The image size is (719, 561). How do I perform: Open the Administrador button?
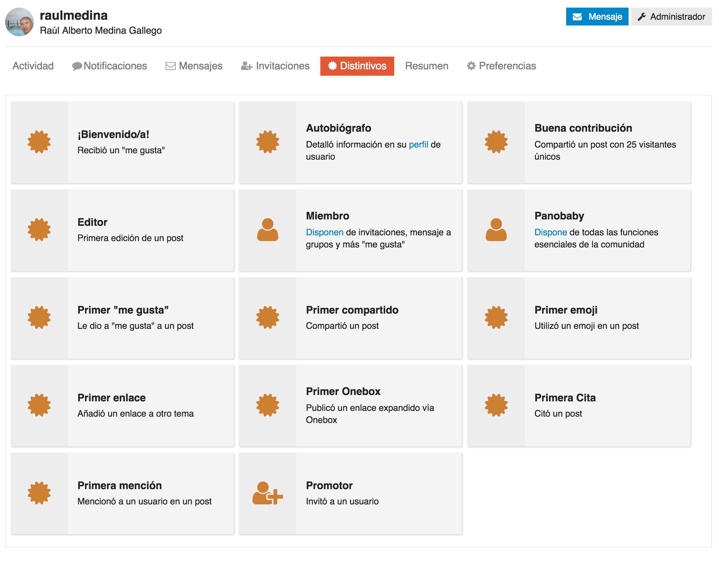672,17
